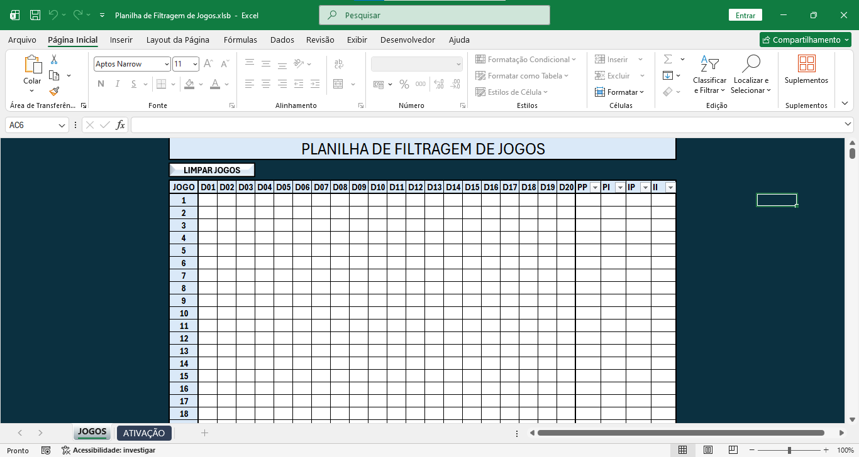Toggle wrap text icon
859x457 pixels.
tap(339, 63)
